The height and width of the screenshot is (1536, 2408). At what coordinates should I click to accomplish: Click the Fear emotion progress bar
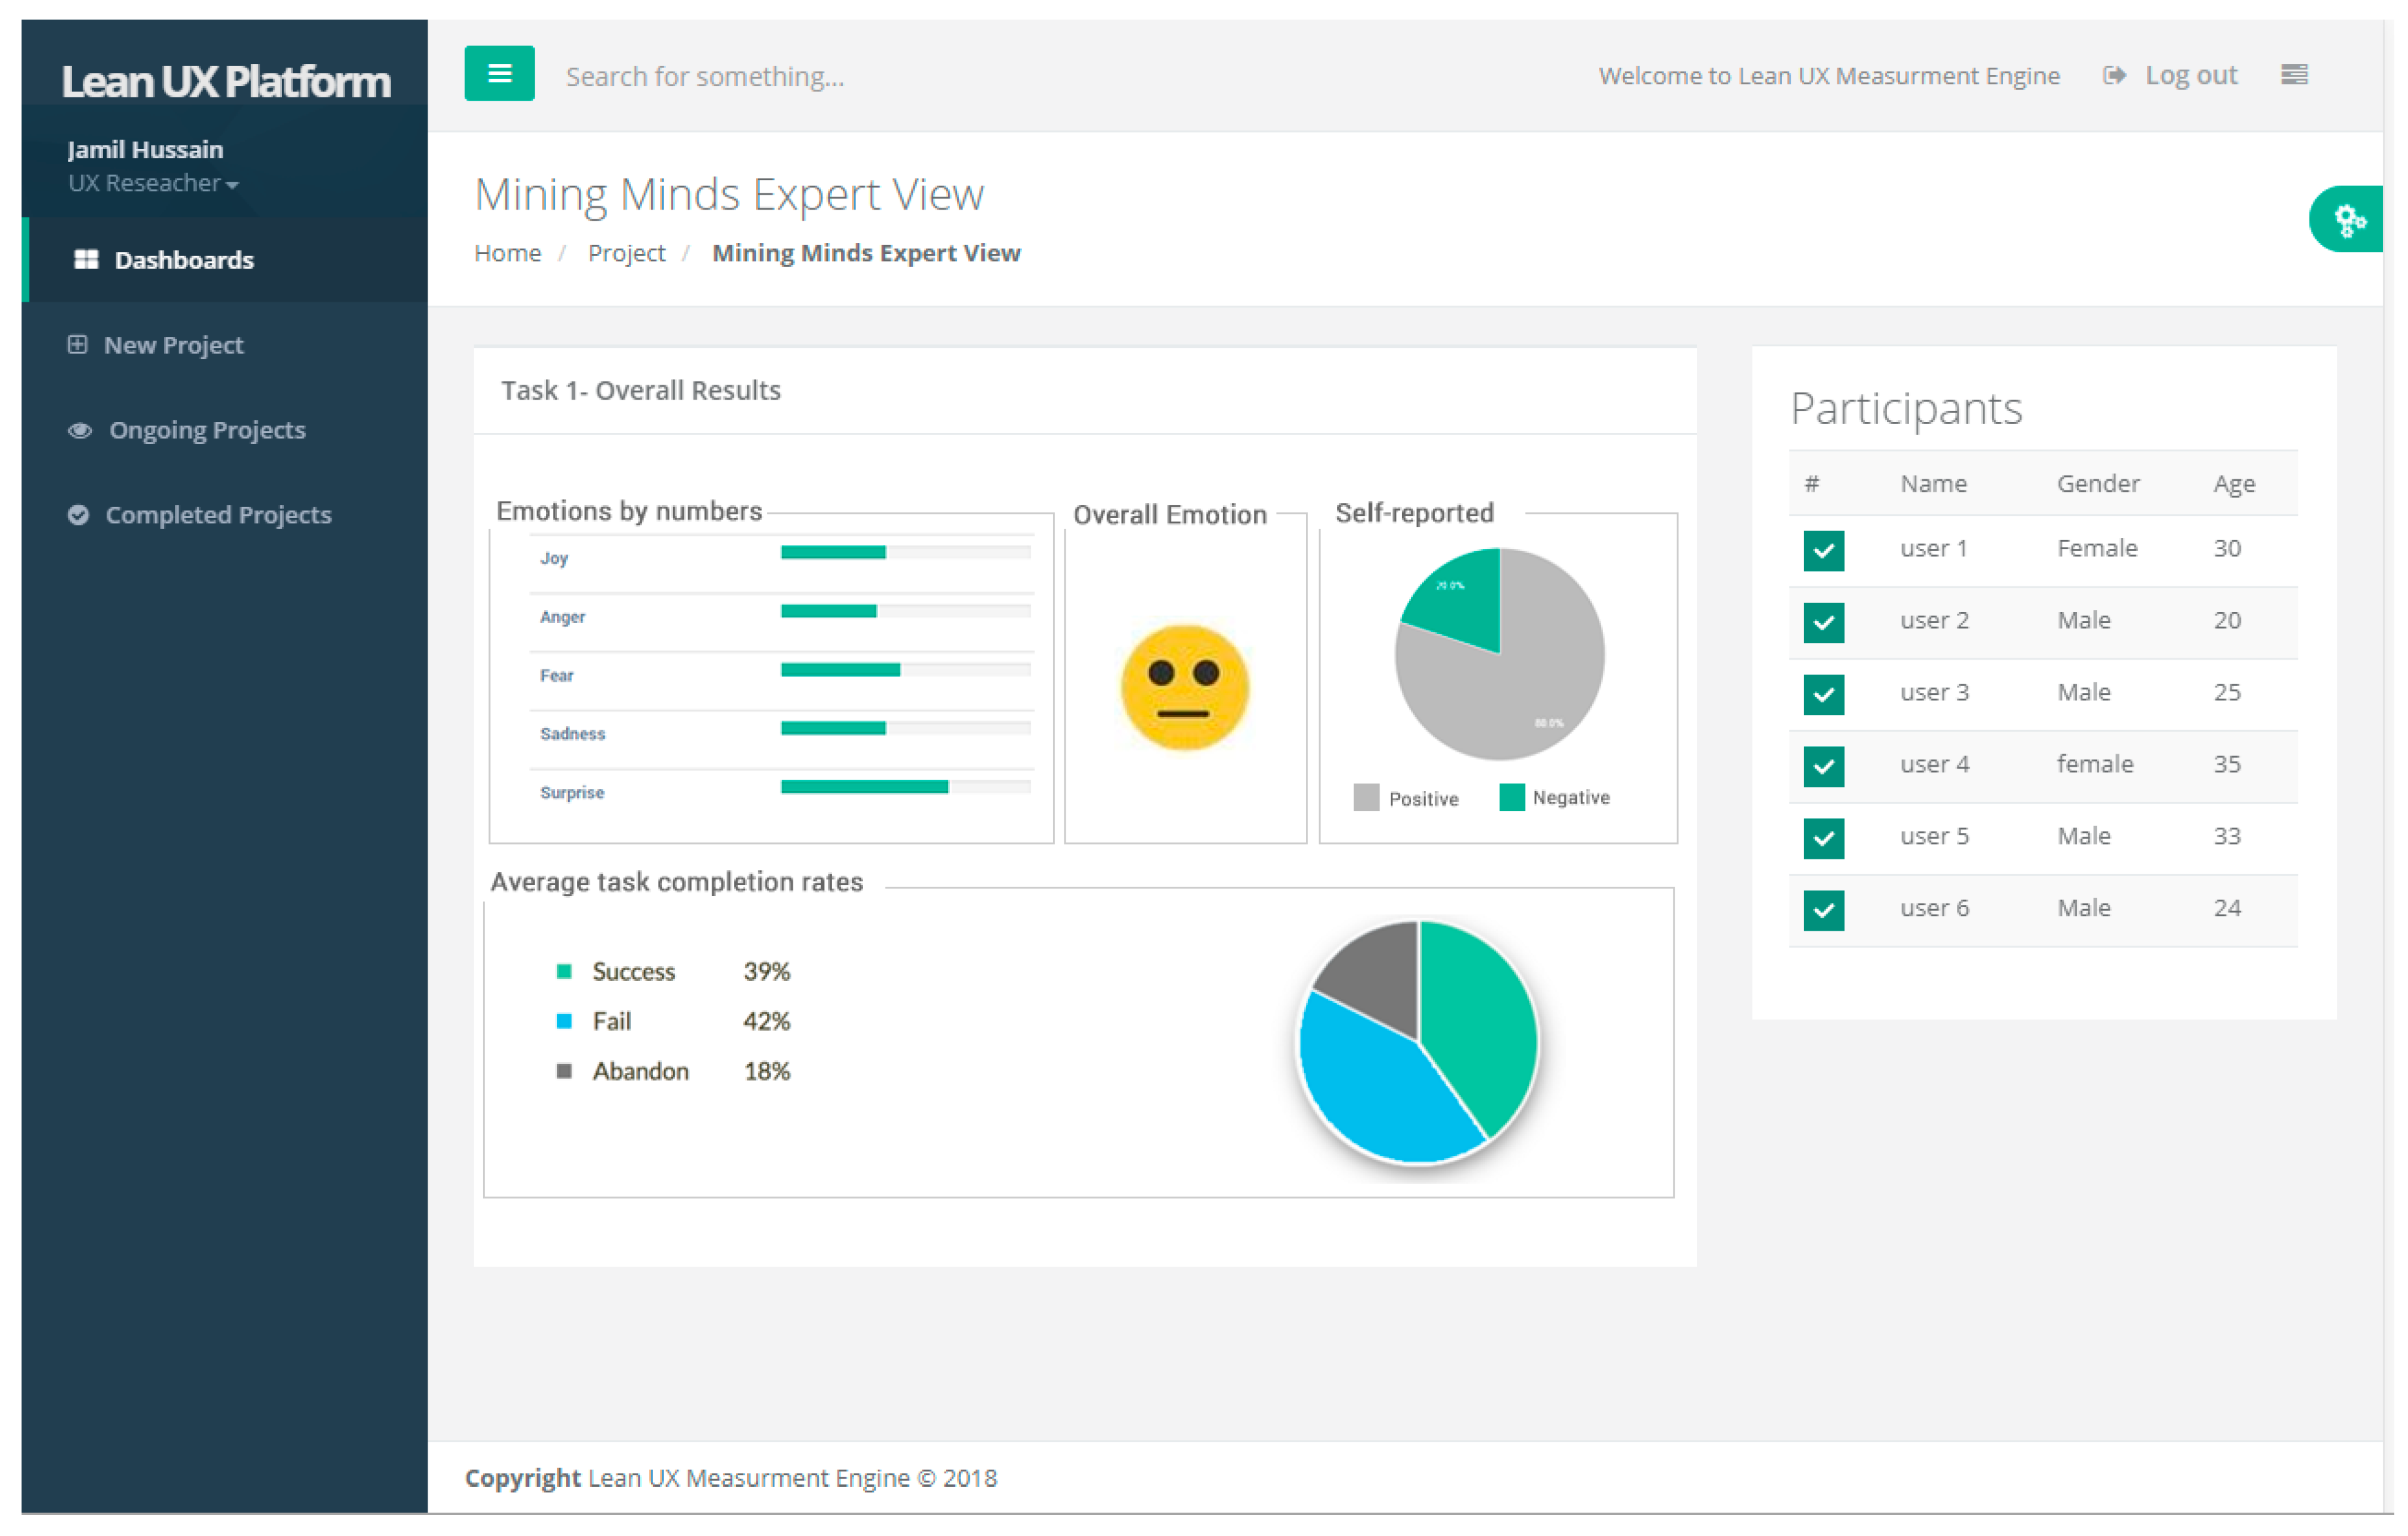pyautogui.click(x=906, y=670)
